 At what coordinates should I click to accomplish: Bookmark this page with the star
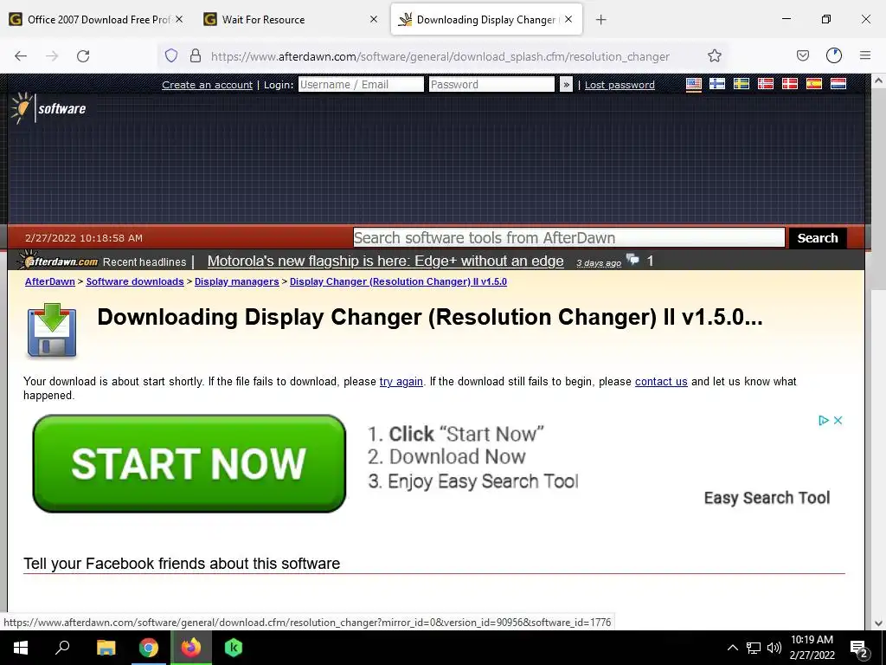point(714,55)
